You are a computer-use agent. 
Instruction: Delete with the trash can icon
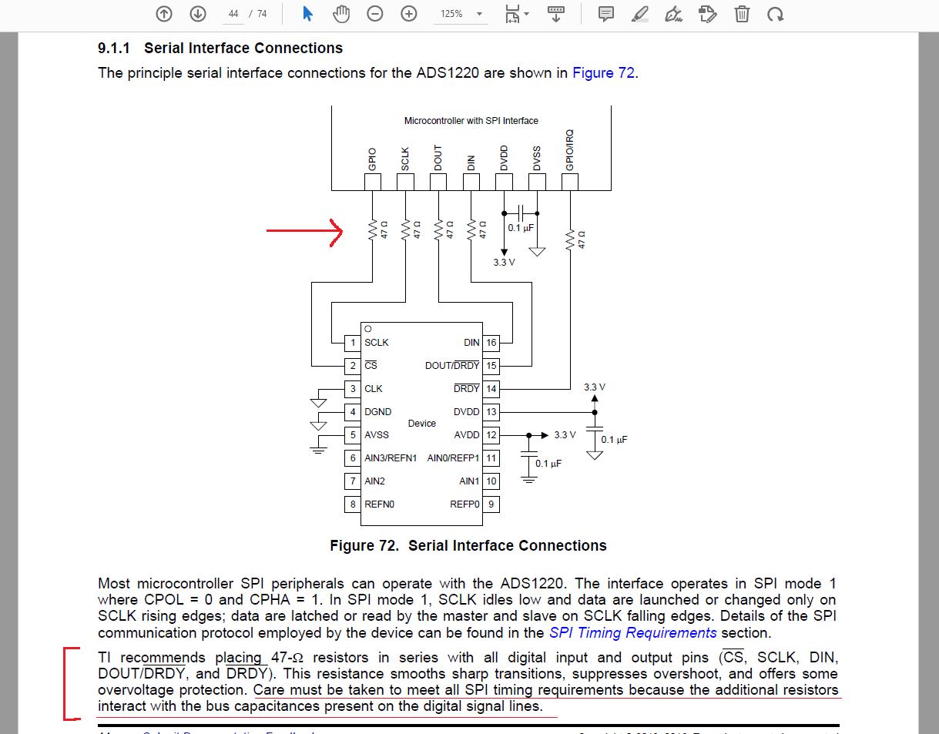(742, 14)
